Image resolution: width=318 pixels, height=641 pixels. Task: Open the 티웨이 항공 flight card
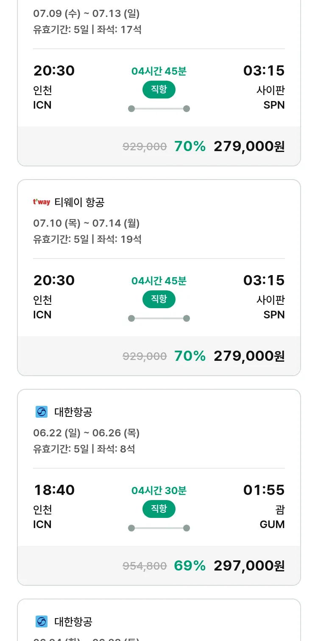pyautogui.click(x=159, y=278)
